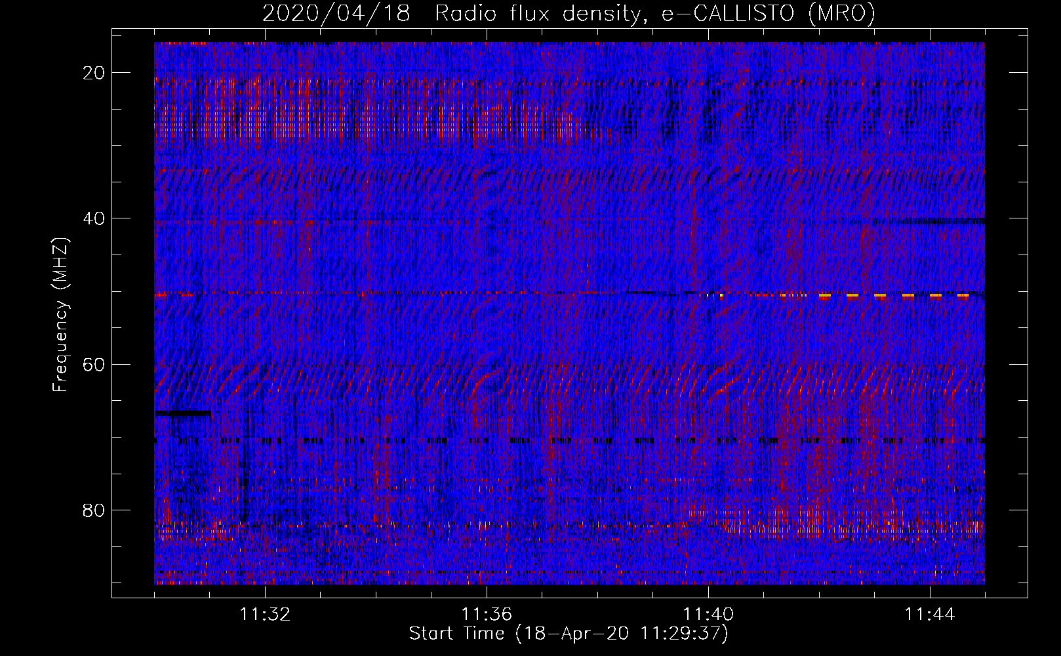The height and width of the screenshot is (656, 1061).
Task: Click the 'Frequency (MHZ)' axis label
Action: point(60,315)
